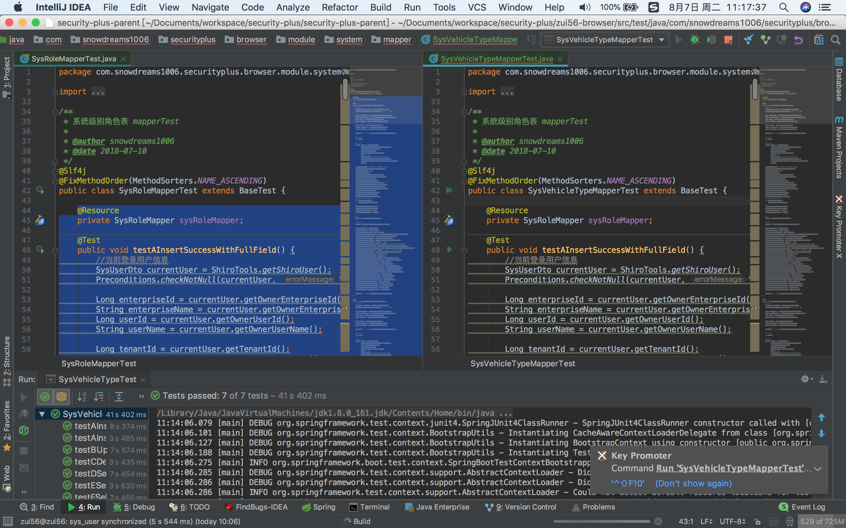
Task: Click Don't show again link
Action: coord(693,484)
